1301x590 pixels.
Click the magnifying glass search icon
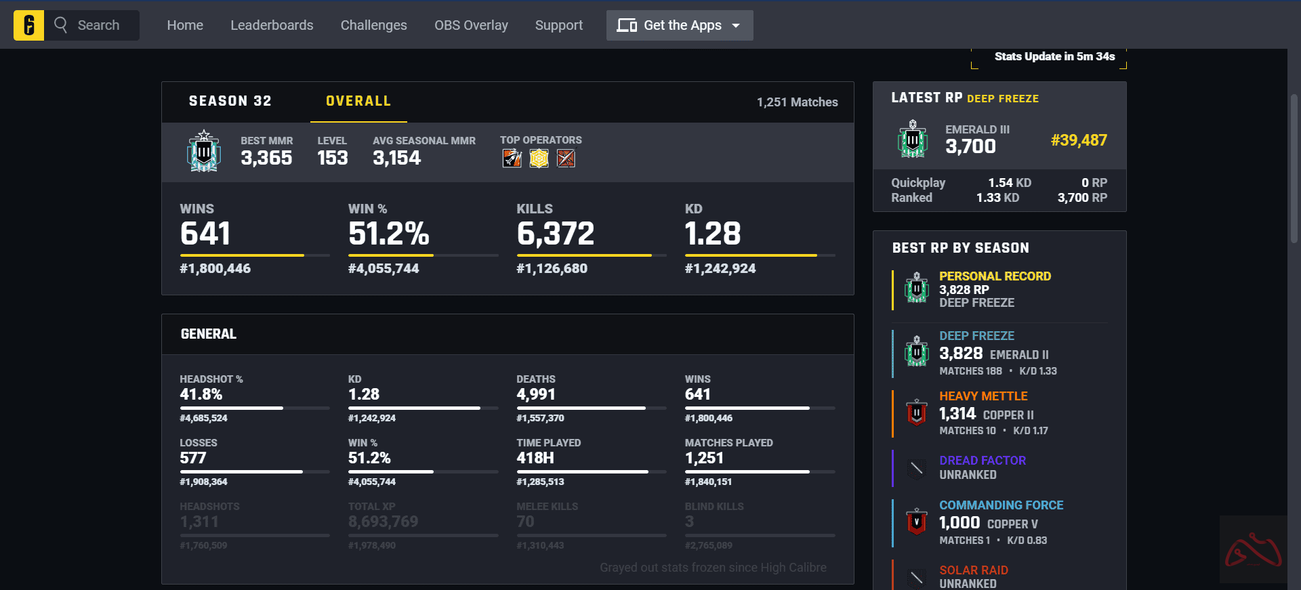[x=61, y=25]
